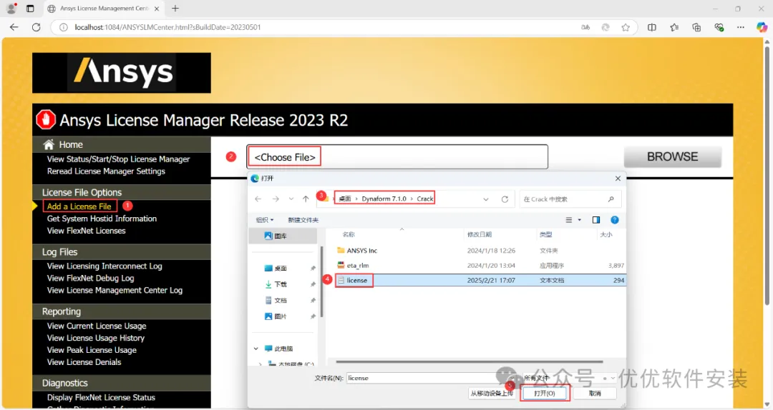Sort files by 修改日期 column header

click(479, 235)
